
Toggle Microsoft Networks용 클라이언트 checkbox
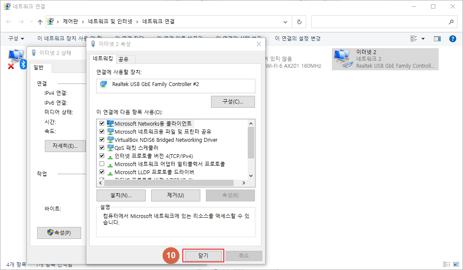click(x=102, y=124)
